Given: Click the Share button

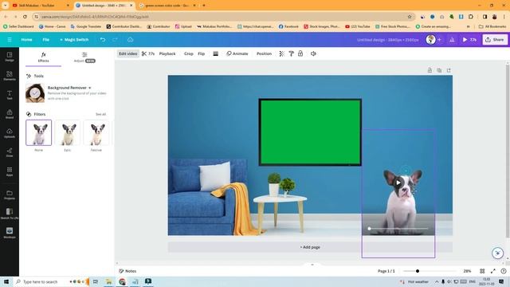Looking at the screenshot, I should [495, 40].
